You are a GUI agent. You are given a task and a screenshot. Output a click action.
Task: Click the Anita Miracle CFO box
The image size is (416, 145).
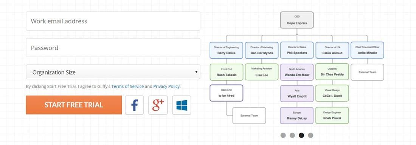click(x=367, y=50)
